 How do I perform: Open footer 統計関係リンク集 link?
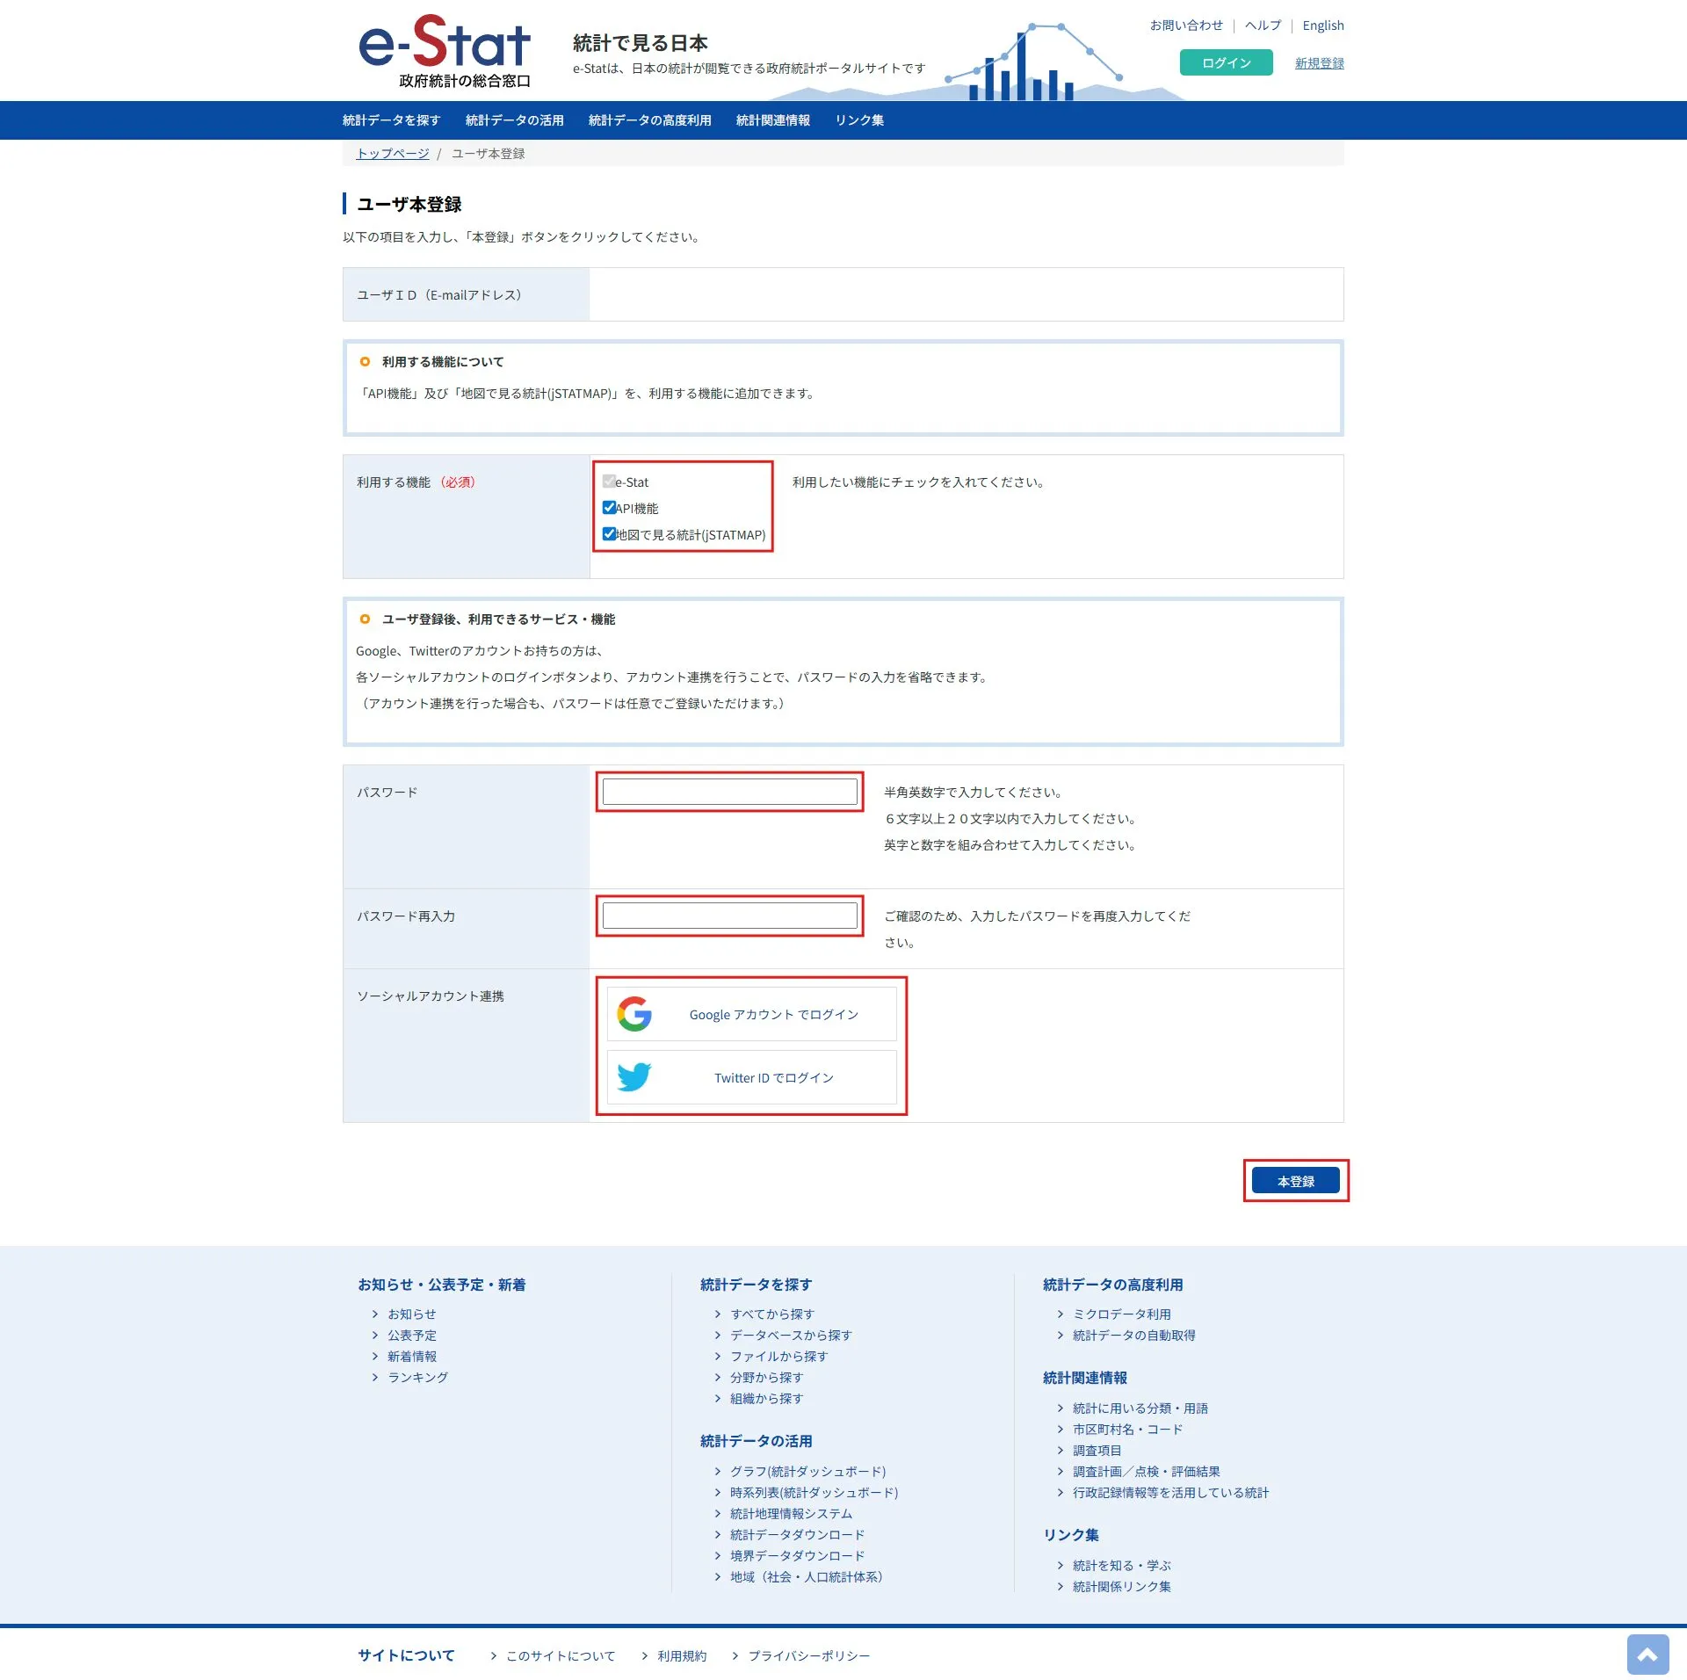1121,1586
